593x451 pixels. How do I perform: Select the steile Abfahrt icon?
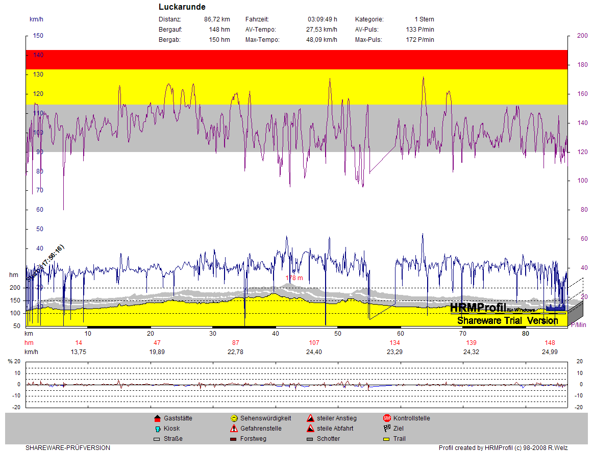point(310,429)
